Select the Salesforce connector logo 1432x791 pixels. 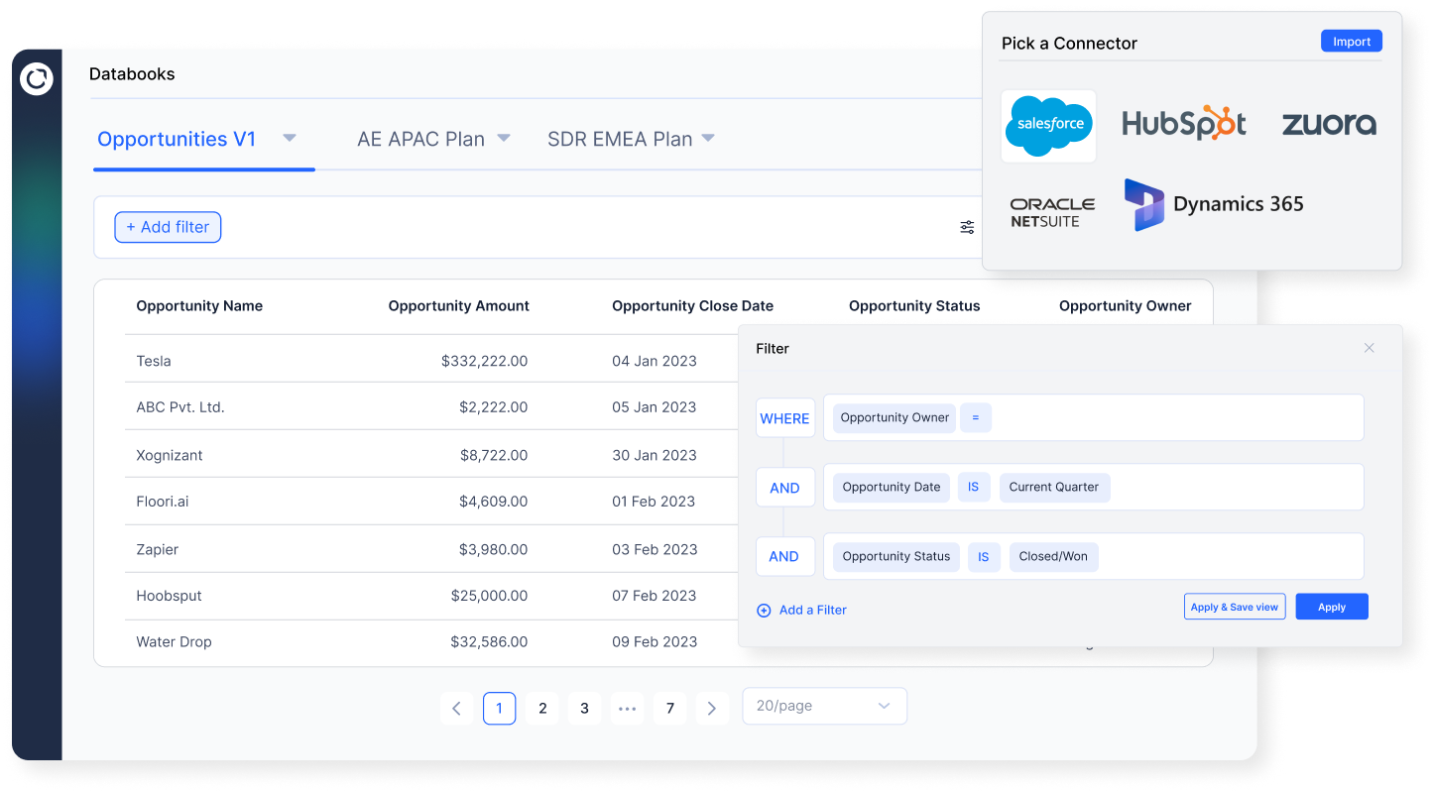pos(1048,126)
